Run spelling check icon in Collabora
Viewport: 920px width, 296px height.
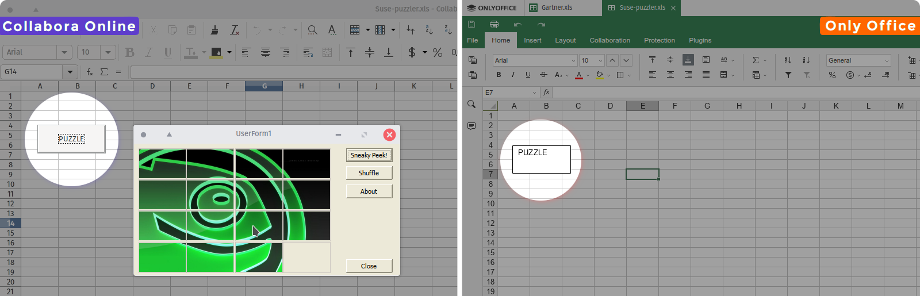pos(332,30)
